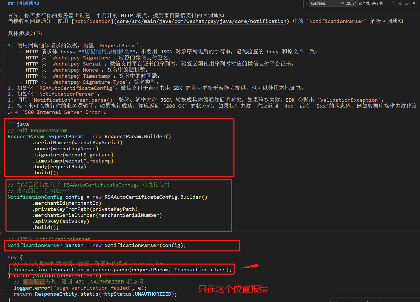Expand the Replace row chevron
Viewport: 420px width, 302px height.
(x=307, y=3)
